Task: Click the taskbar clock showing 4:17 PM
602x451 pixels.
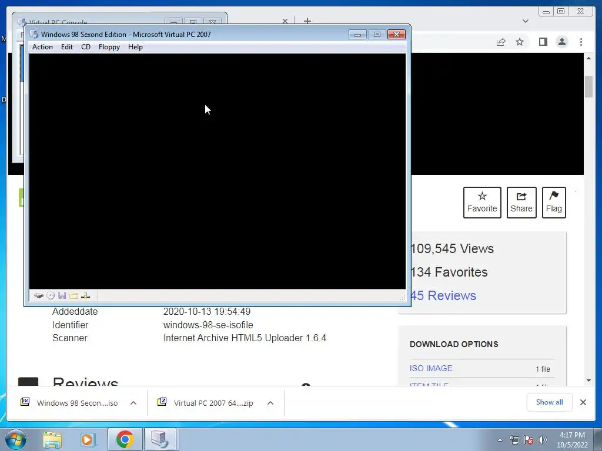Action: [572, 440]
